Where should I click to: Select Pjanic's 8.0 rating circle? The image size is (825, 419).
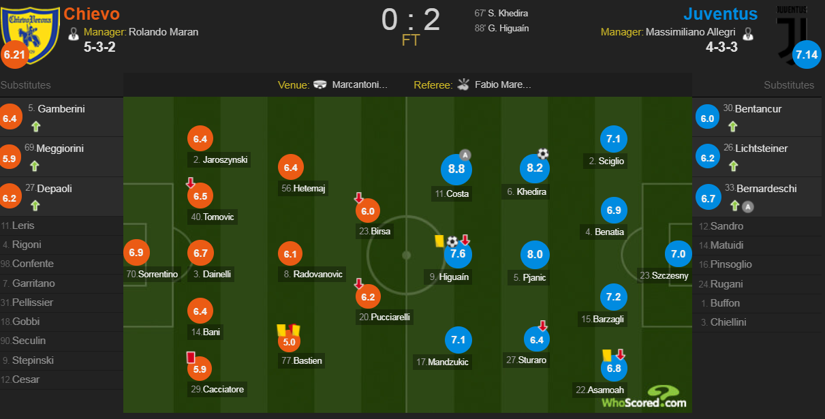tap(535, 255)
